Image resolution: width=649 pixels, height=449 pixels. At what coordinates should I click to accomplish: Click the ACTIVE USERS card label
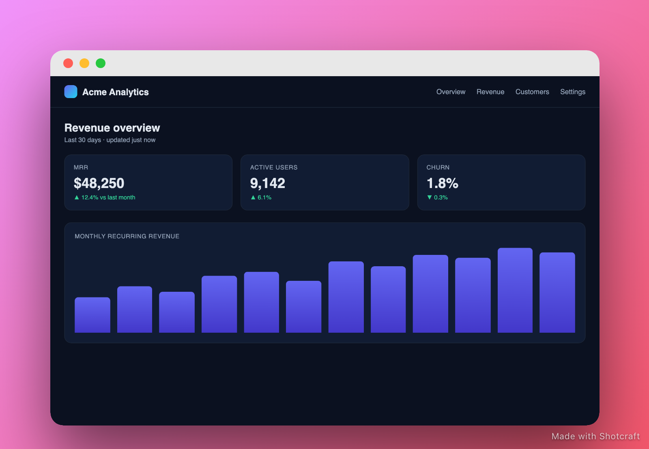pyautogui.click(x=274, y=167)
